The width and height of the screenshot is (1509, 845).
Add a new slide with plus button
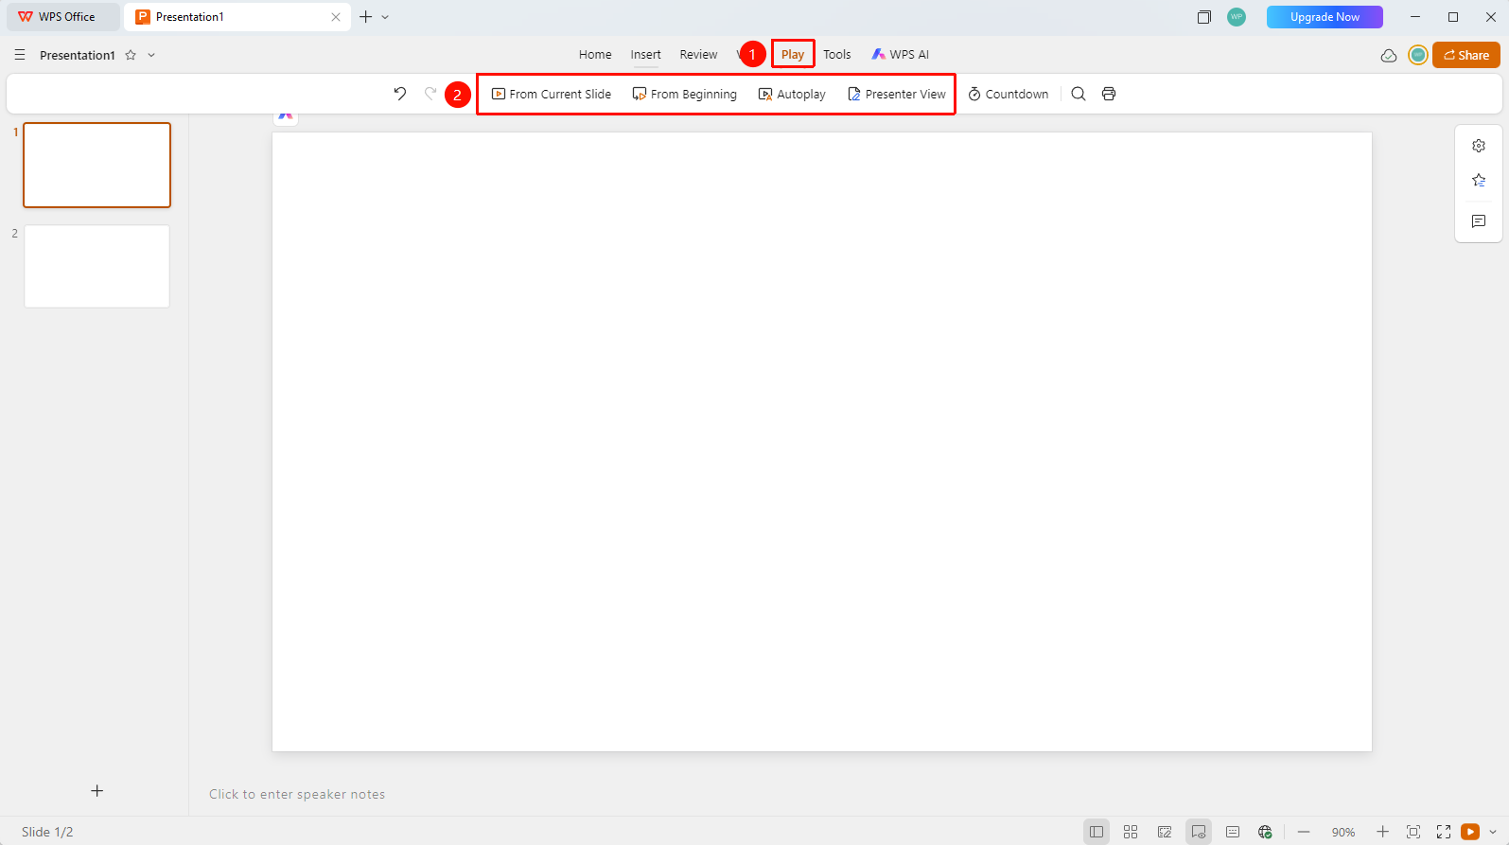(x=97, y=791)
